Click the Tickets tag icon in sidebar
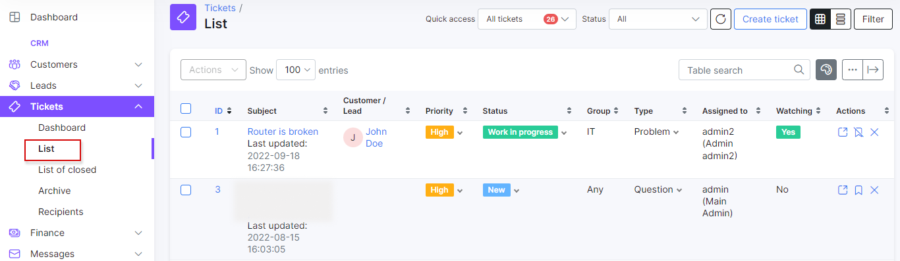The width and height of the screenshot is (900, 261). (x=14, y=107)
